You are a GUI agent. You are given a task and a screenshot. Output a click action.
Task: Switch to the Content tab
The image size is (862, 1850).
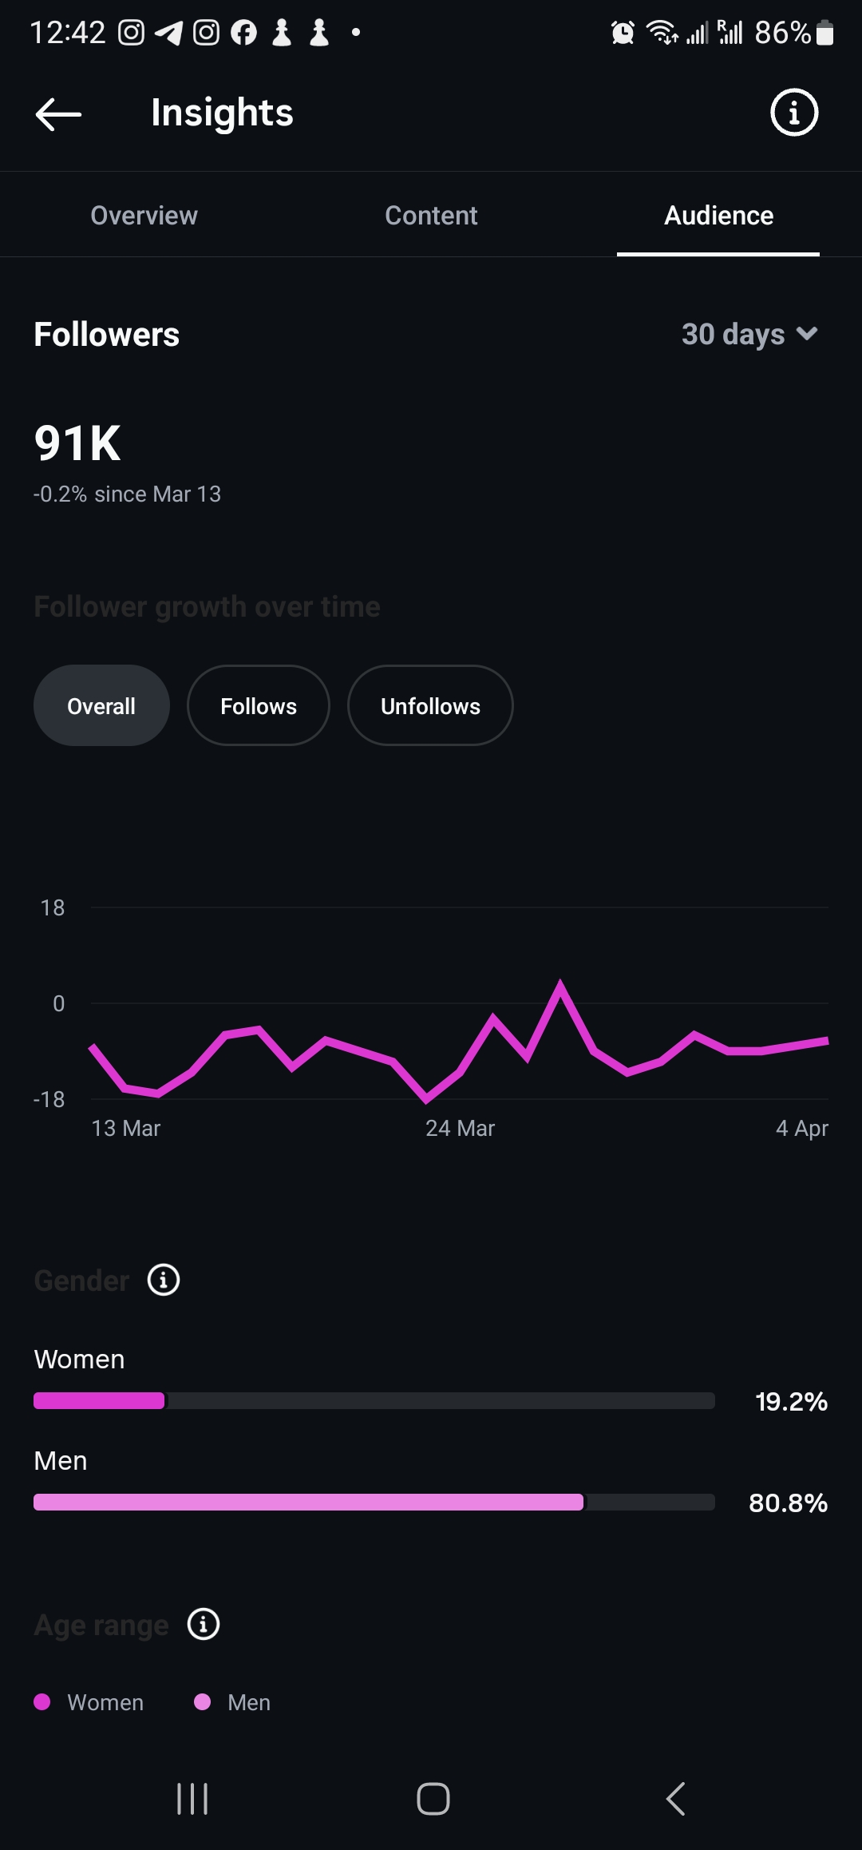click(x=431, y=216)
